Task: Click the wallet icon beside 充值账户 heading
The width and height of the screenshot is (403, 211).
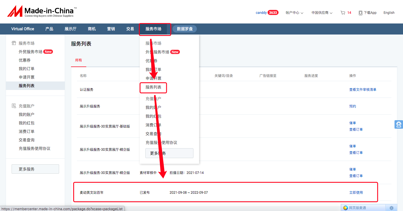Action: click(14, 106)
